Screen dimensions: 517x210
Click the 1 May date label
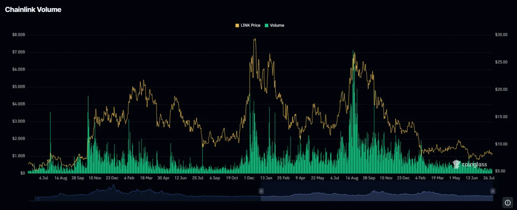coord(455,178)
